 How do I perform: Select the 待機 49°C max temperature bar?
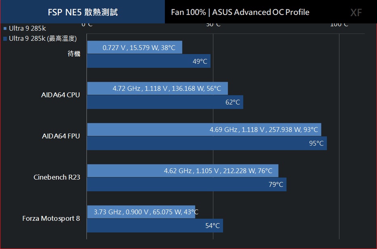pos(149,61)
